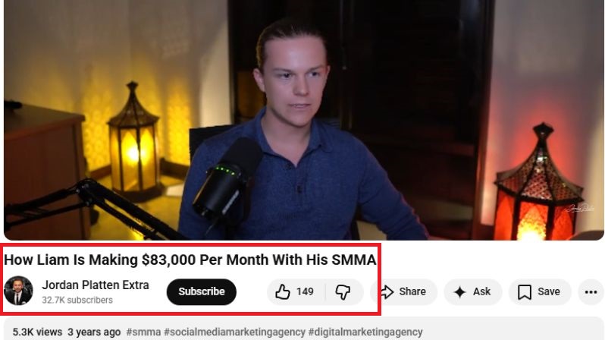Open the three-dot more actions menu
Image resolution: width=605 pixels, height=340 pixels.
591,291
